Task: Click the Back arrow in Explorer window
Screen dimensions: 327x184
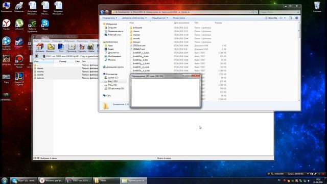Action: [x=102, y=12]
